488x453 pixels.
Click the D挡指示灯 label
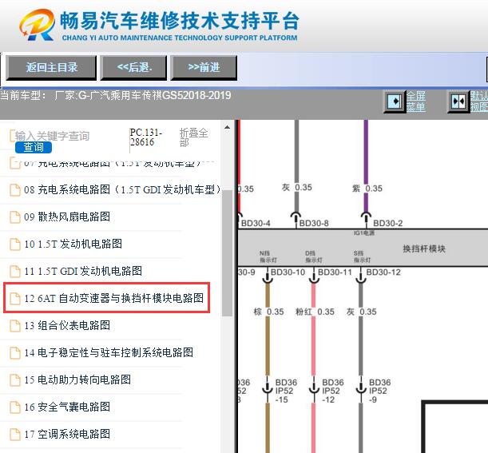click(x=313, y=256)
